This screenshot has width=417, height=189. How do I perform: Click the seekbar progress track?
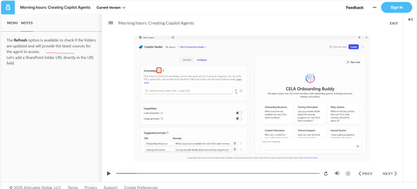218,174
